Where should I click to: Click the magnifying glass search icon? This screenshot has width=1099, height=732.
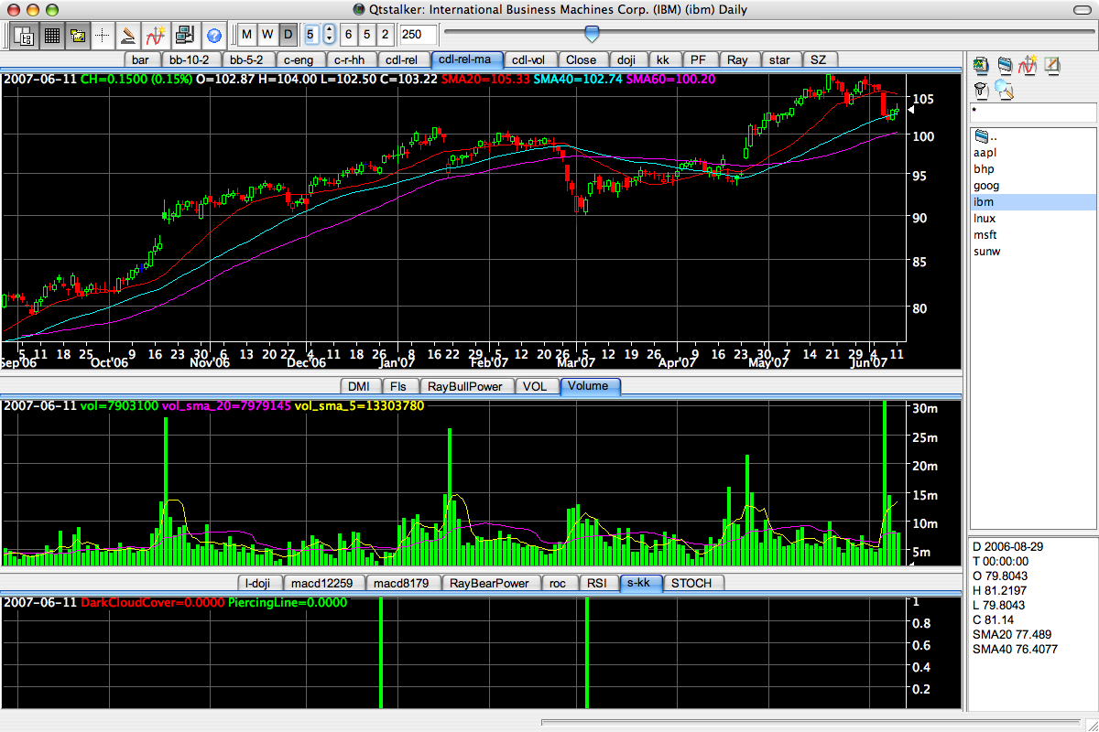(x=1004, y=89)
